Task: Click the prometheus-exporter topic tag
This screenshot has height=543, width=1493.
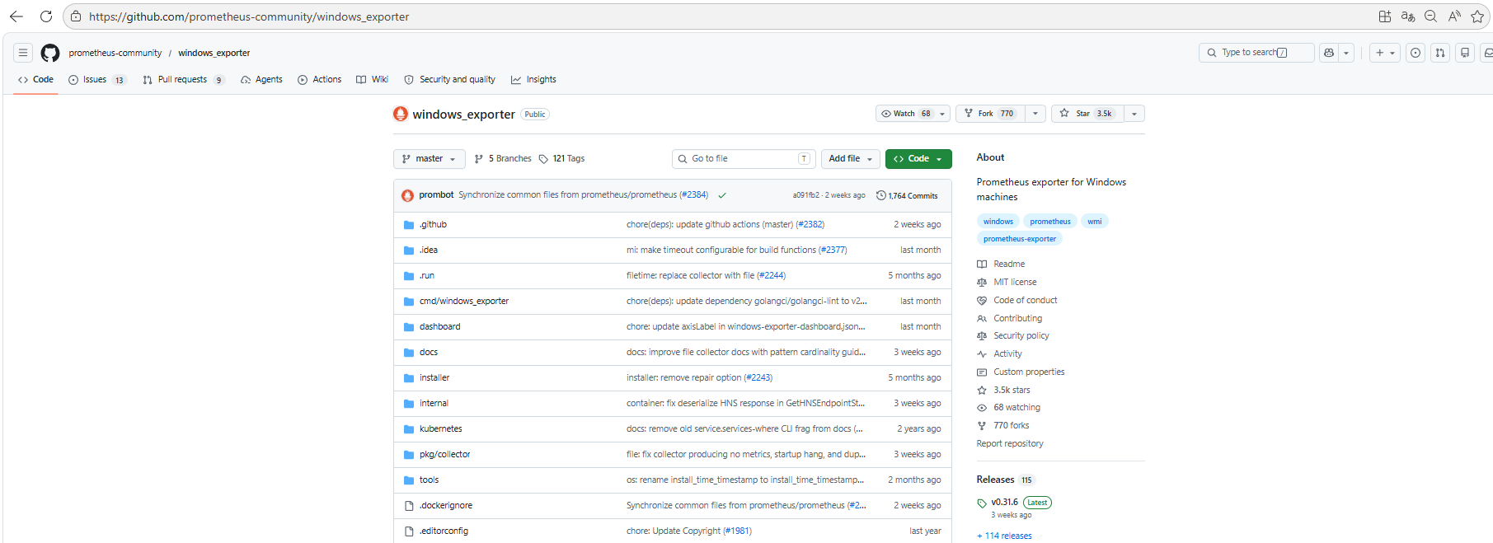Action: pyautogui.click(x=1019, y=239)
